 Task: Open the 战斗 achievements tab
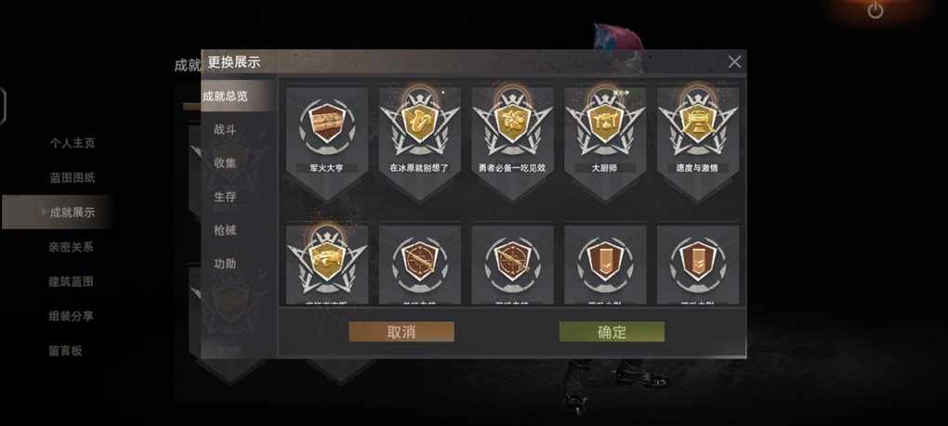(x=225, y=130)
